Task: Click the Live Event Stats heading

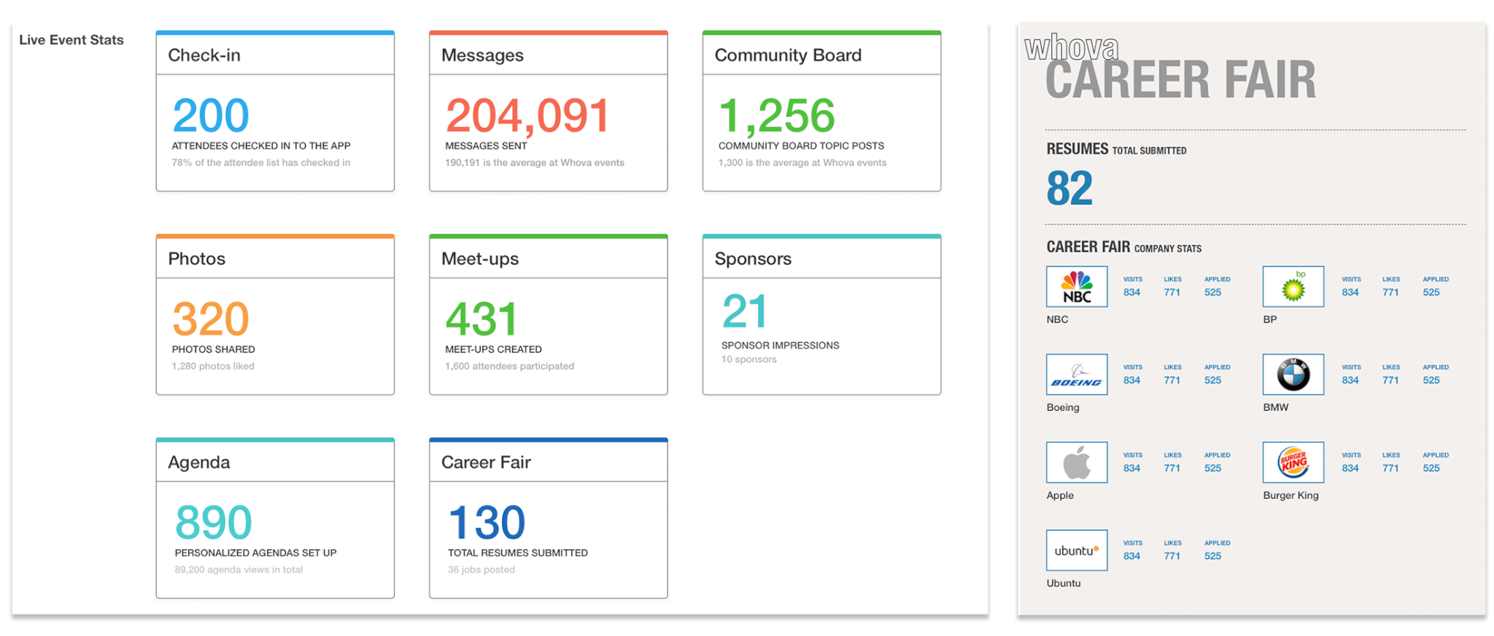Action: click(71, 40)
